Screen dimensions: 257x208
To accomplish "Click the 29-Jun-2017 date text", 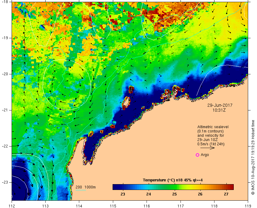I will 220,105.
